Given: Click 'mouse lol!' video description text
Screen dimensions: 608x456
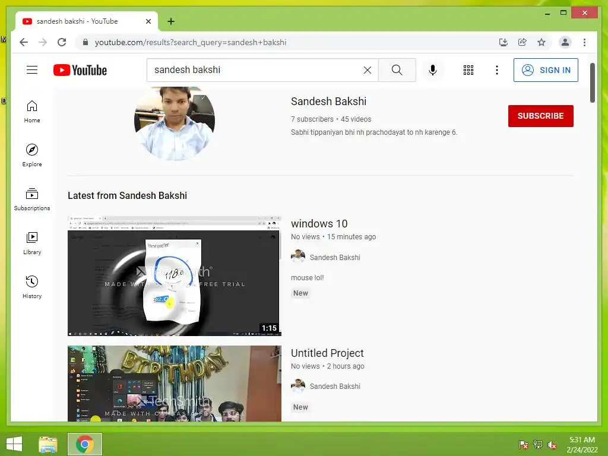Looking at the screenshot, I should pyautogui.click(x=307, y=278).
